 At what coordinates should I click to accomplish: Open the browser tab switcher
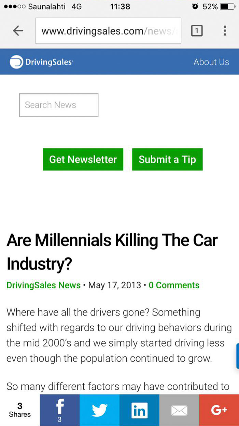(197, 30)
